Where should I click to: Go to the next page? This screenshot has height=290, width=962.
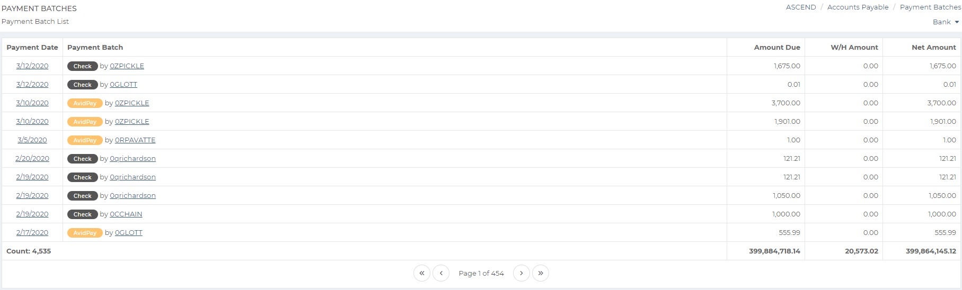(x=522, y=273)
